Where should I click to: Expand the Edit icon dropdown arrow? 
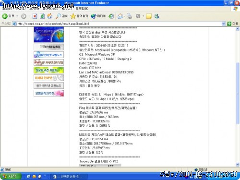(x=143, y=16)
